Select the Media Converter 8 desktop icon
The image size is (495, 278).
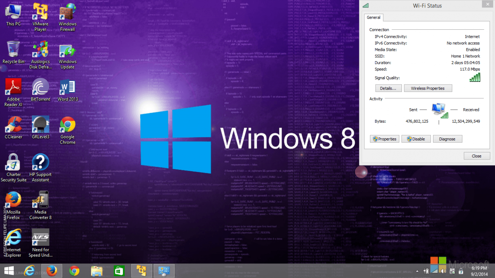pyautogui.click(x=40, y=205)
